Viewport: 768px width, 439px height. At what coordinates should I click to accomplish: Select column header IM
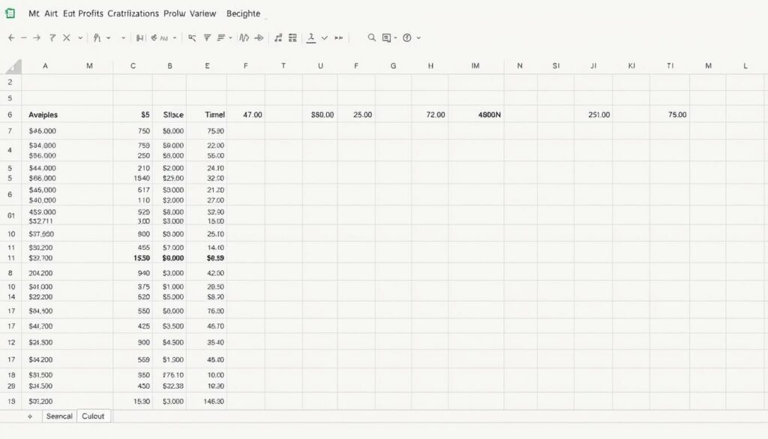(x=475, y=65)
